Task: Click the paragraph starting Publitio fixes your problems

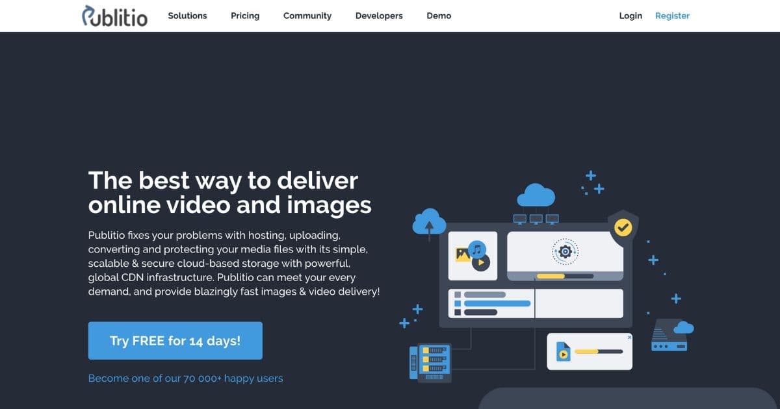Action: pyautogui.click(x=234, y=263)
